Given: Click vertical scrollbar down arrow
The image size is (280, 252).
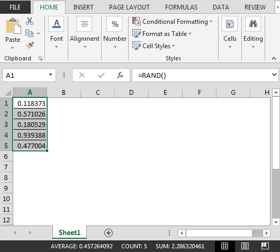Looking at the screenshot, I should coord(276,222).
